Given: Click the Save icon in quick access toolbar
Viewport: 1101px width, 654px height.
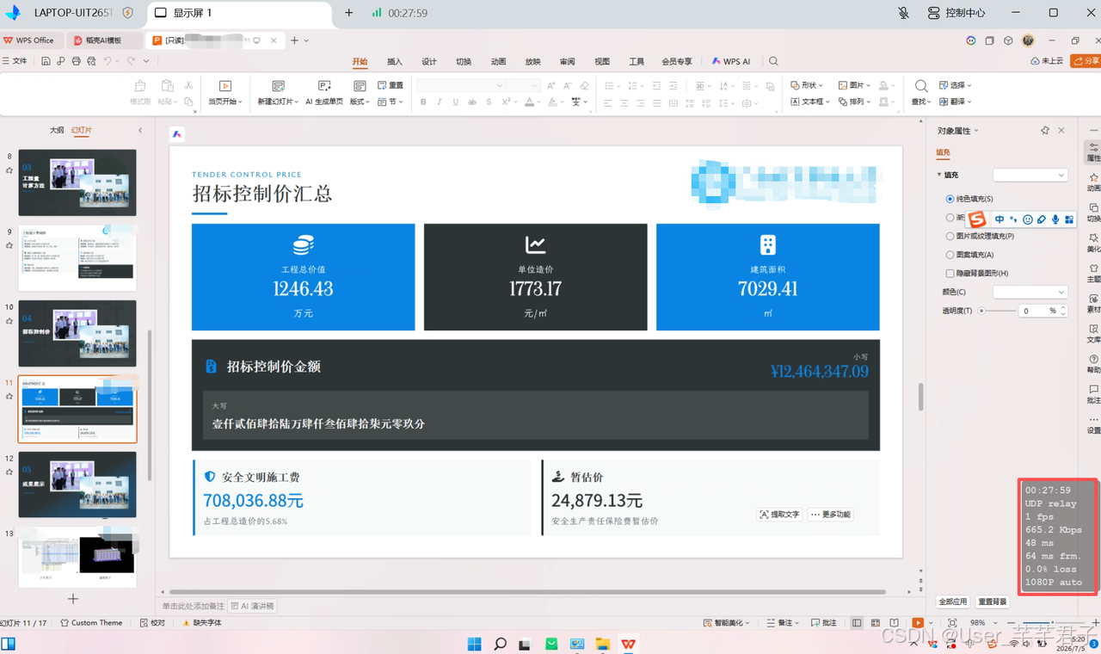Looking at the screenshot, I should point(46,61).
